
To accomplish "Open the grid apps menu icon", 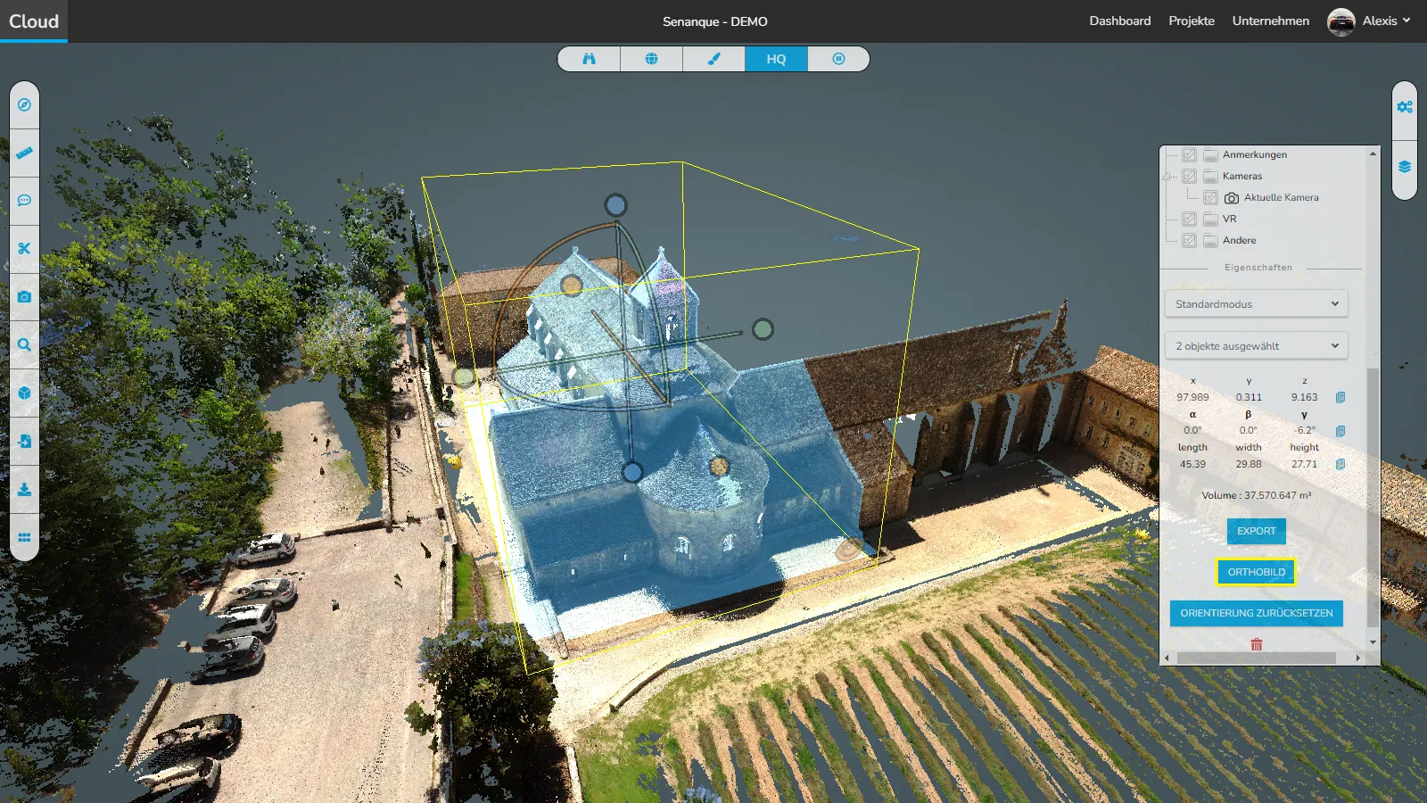I will point(24,537).
